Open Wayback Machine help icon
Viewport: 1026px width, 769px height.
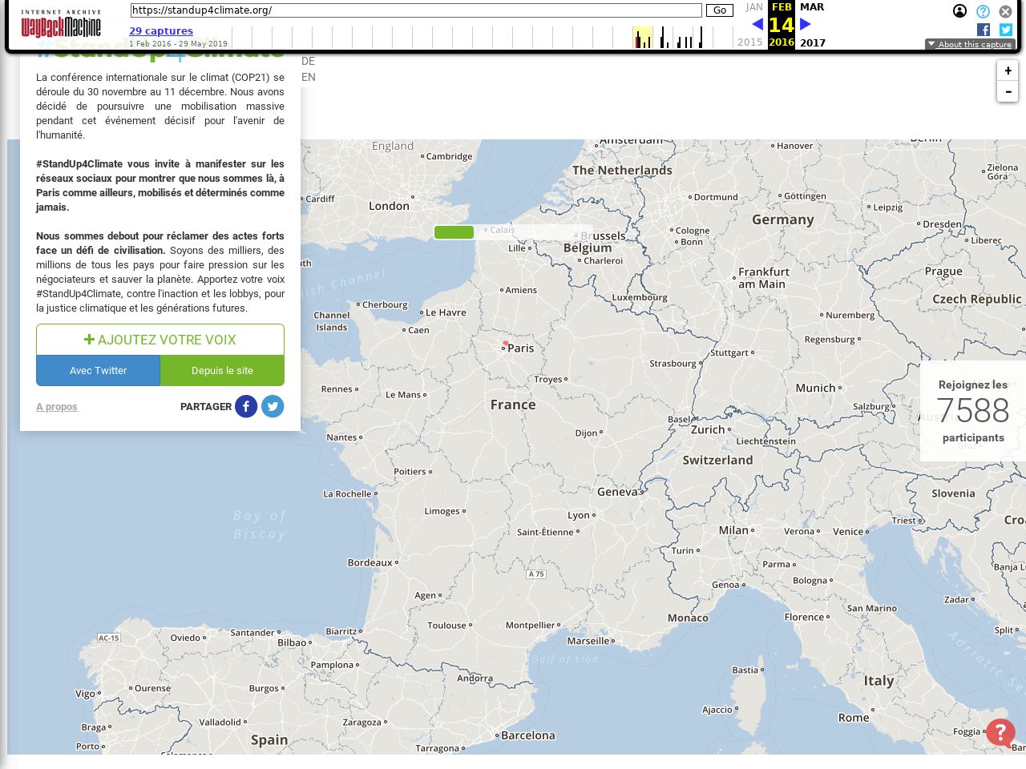[x=983, y=11]
